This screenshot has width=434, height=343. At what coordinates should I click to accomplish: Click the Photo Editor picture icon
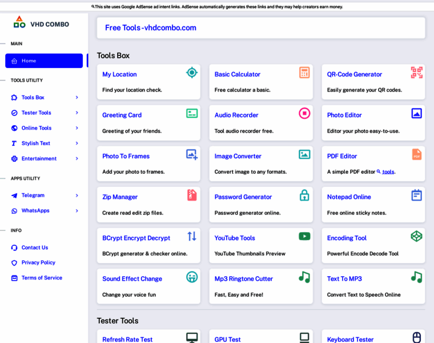coord(416,113)
